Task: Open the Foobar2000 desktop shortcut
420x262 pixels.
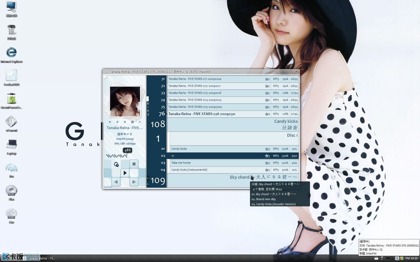Action: click(x=11, y=78)
